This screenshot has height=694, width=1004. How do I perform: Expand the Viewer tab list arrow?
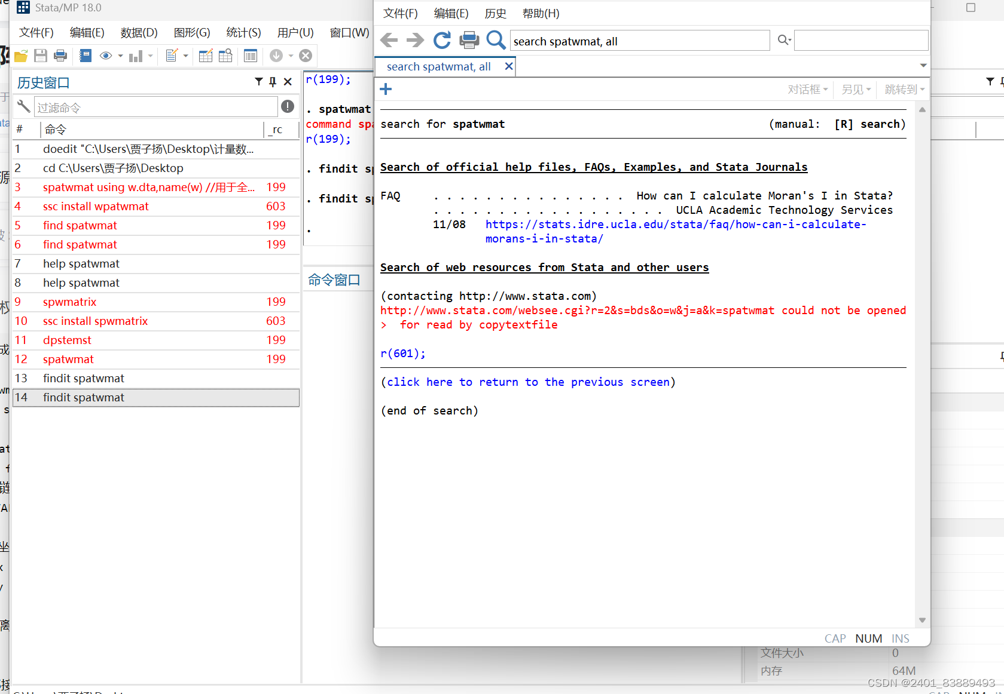pyautogui.click(x=923, y=66)
